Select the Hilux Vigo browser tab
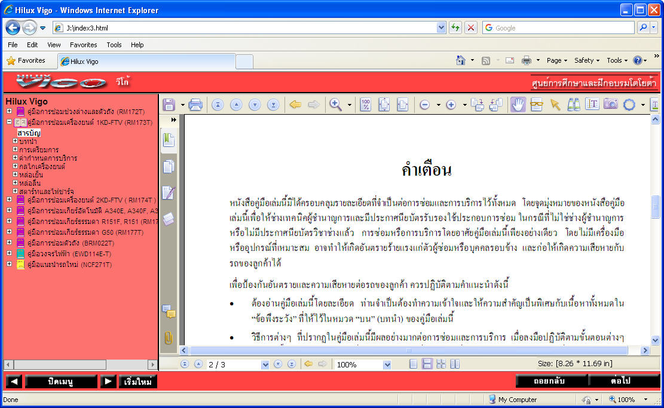 point(146,62)
